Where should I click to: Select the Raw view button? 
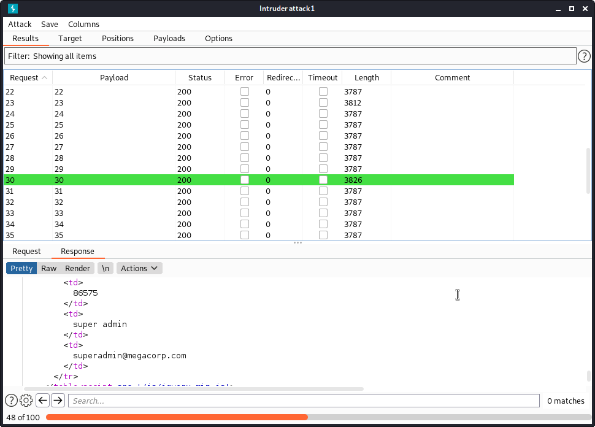[x=49, y=268]
